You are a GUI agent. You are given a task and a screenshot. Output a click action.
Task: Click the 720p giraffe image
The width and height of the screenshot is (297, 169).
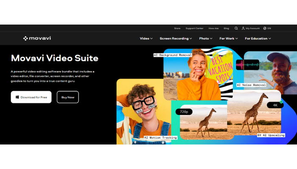204,122
